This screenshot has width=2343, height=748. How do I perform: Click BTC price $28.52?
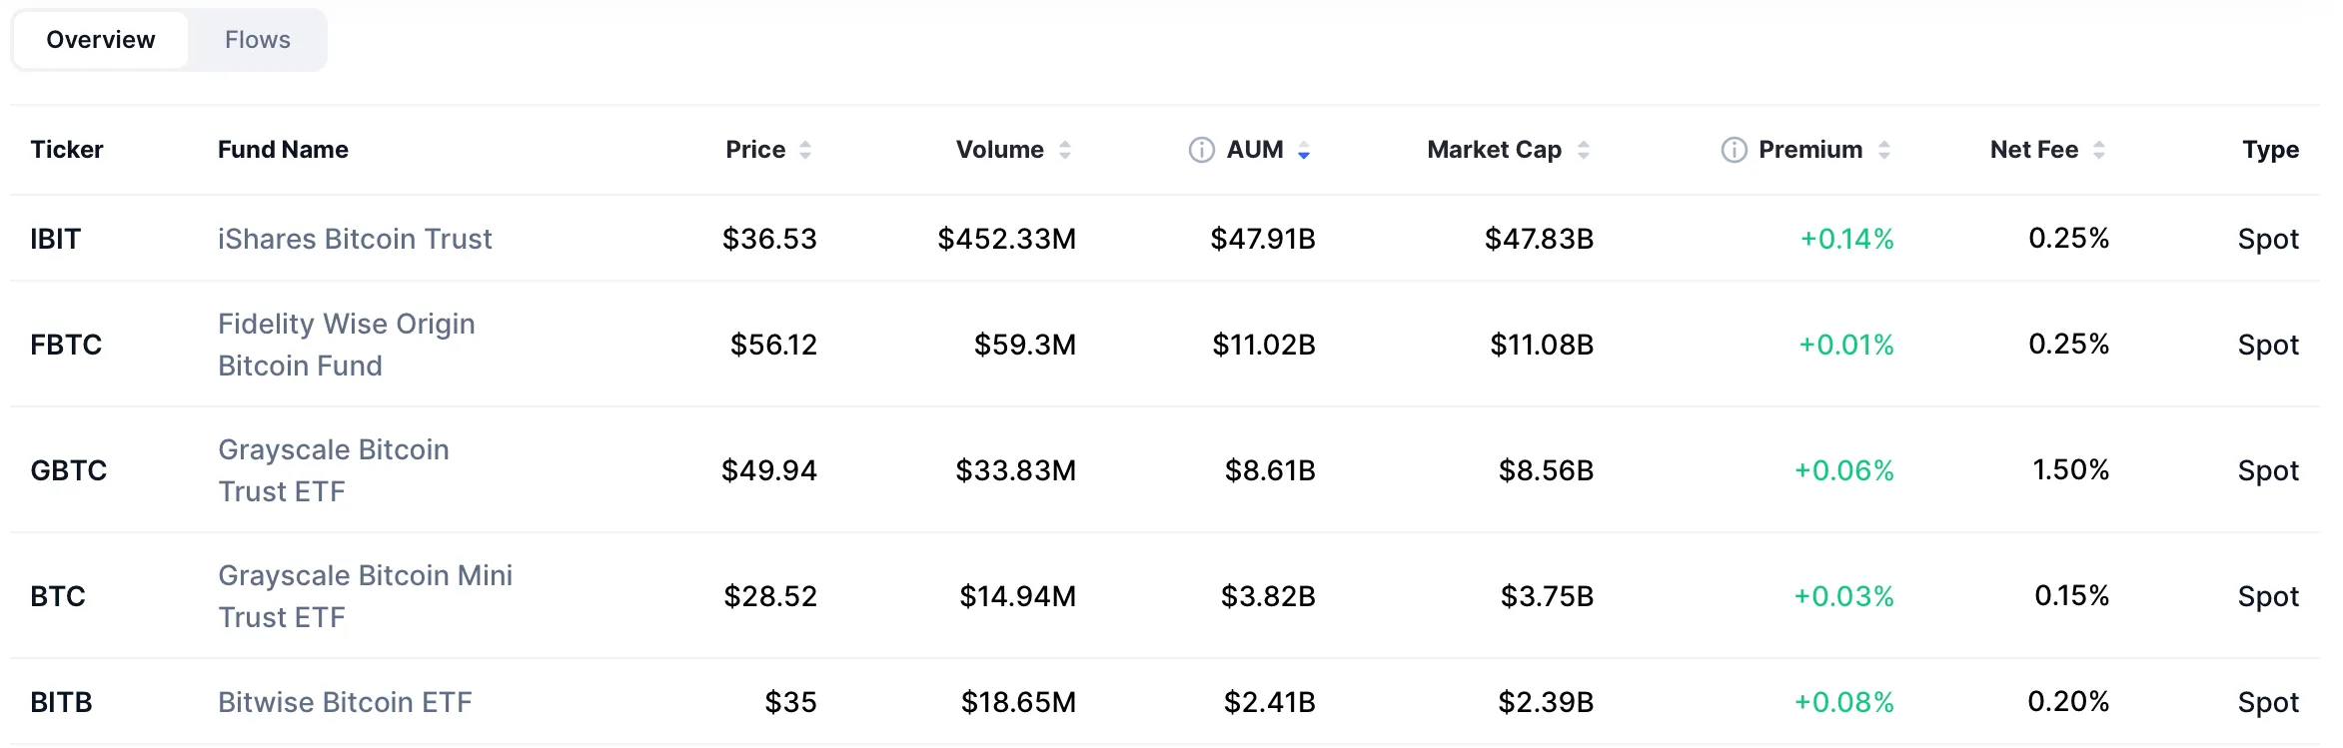pyautogui.click(x=770, y=596)
